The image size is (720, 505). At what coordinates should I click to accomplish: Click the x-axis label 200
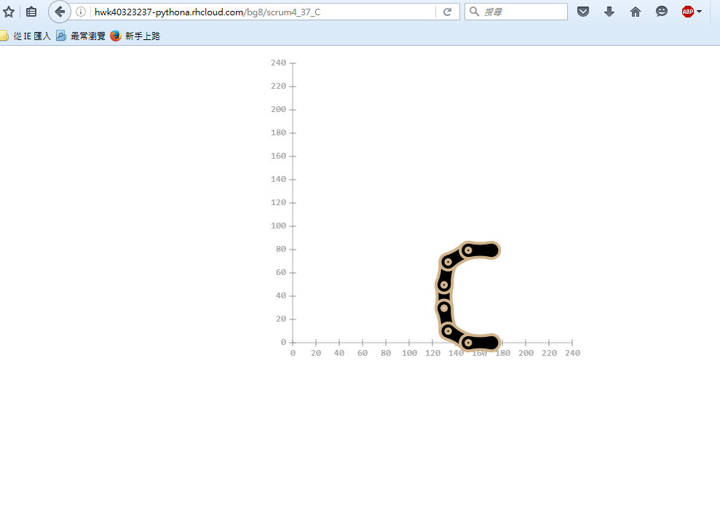click(x=526, y=353)
